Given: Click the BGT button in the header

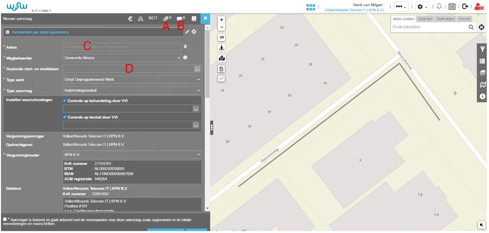Looking at the screenshot, I should coord(153,19).
